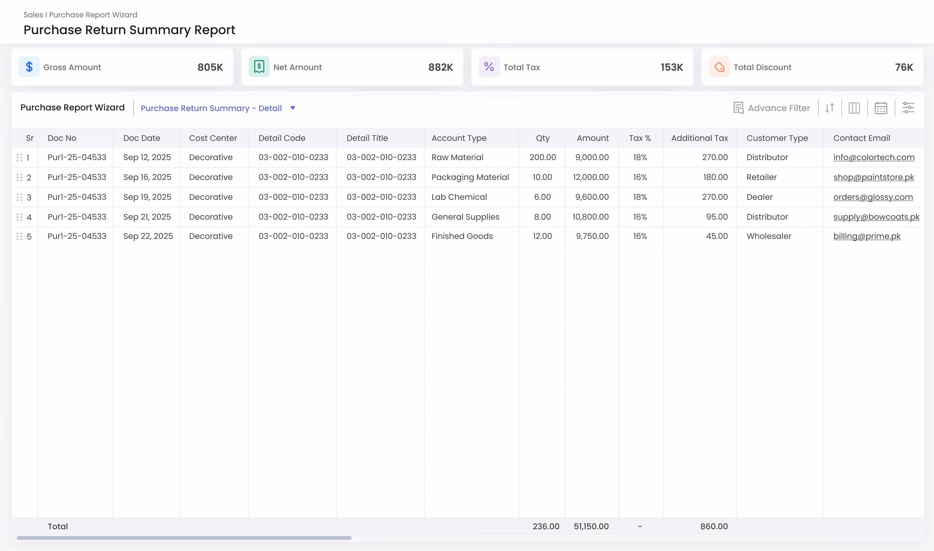Click the 200.00 quantity cell

click(x=543, y=157)
